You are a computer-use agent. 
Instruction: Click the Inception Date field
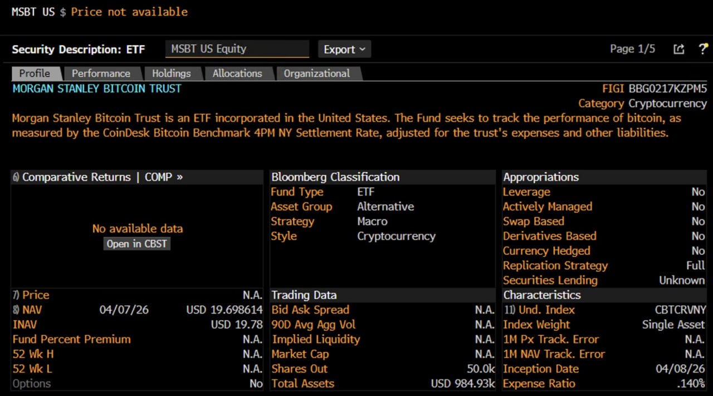[541, 369]
